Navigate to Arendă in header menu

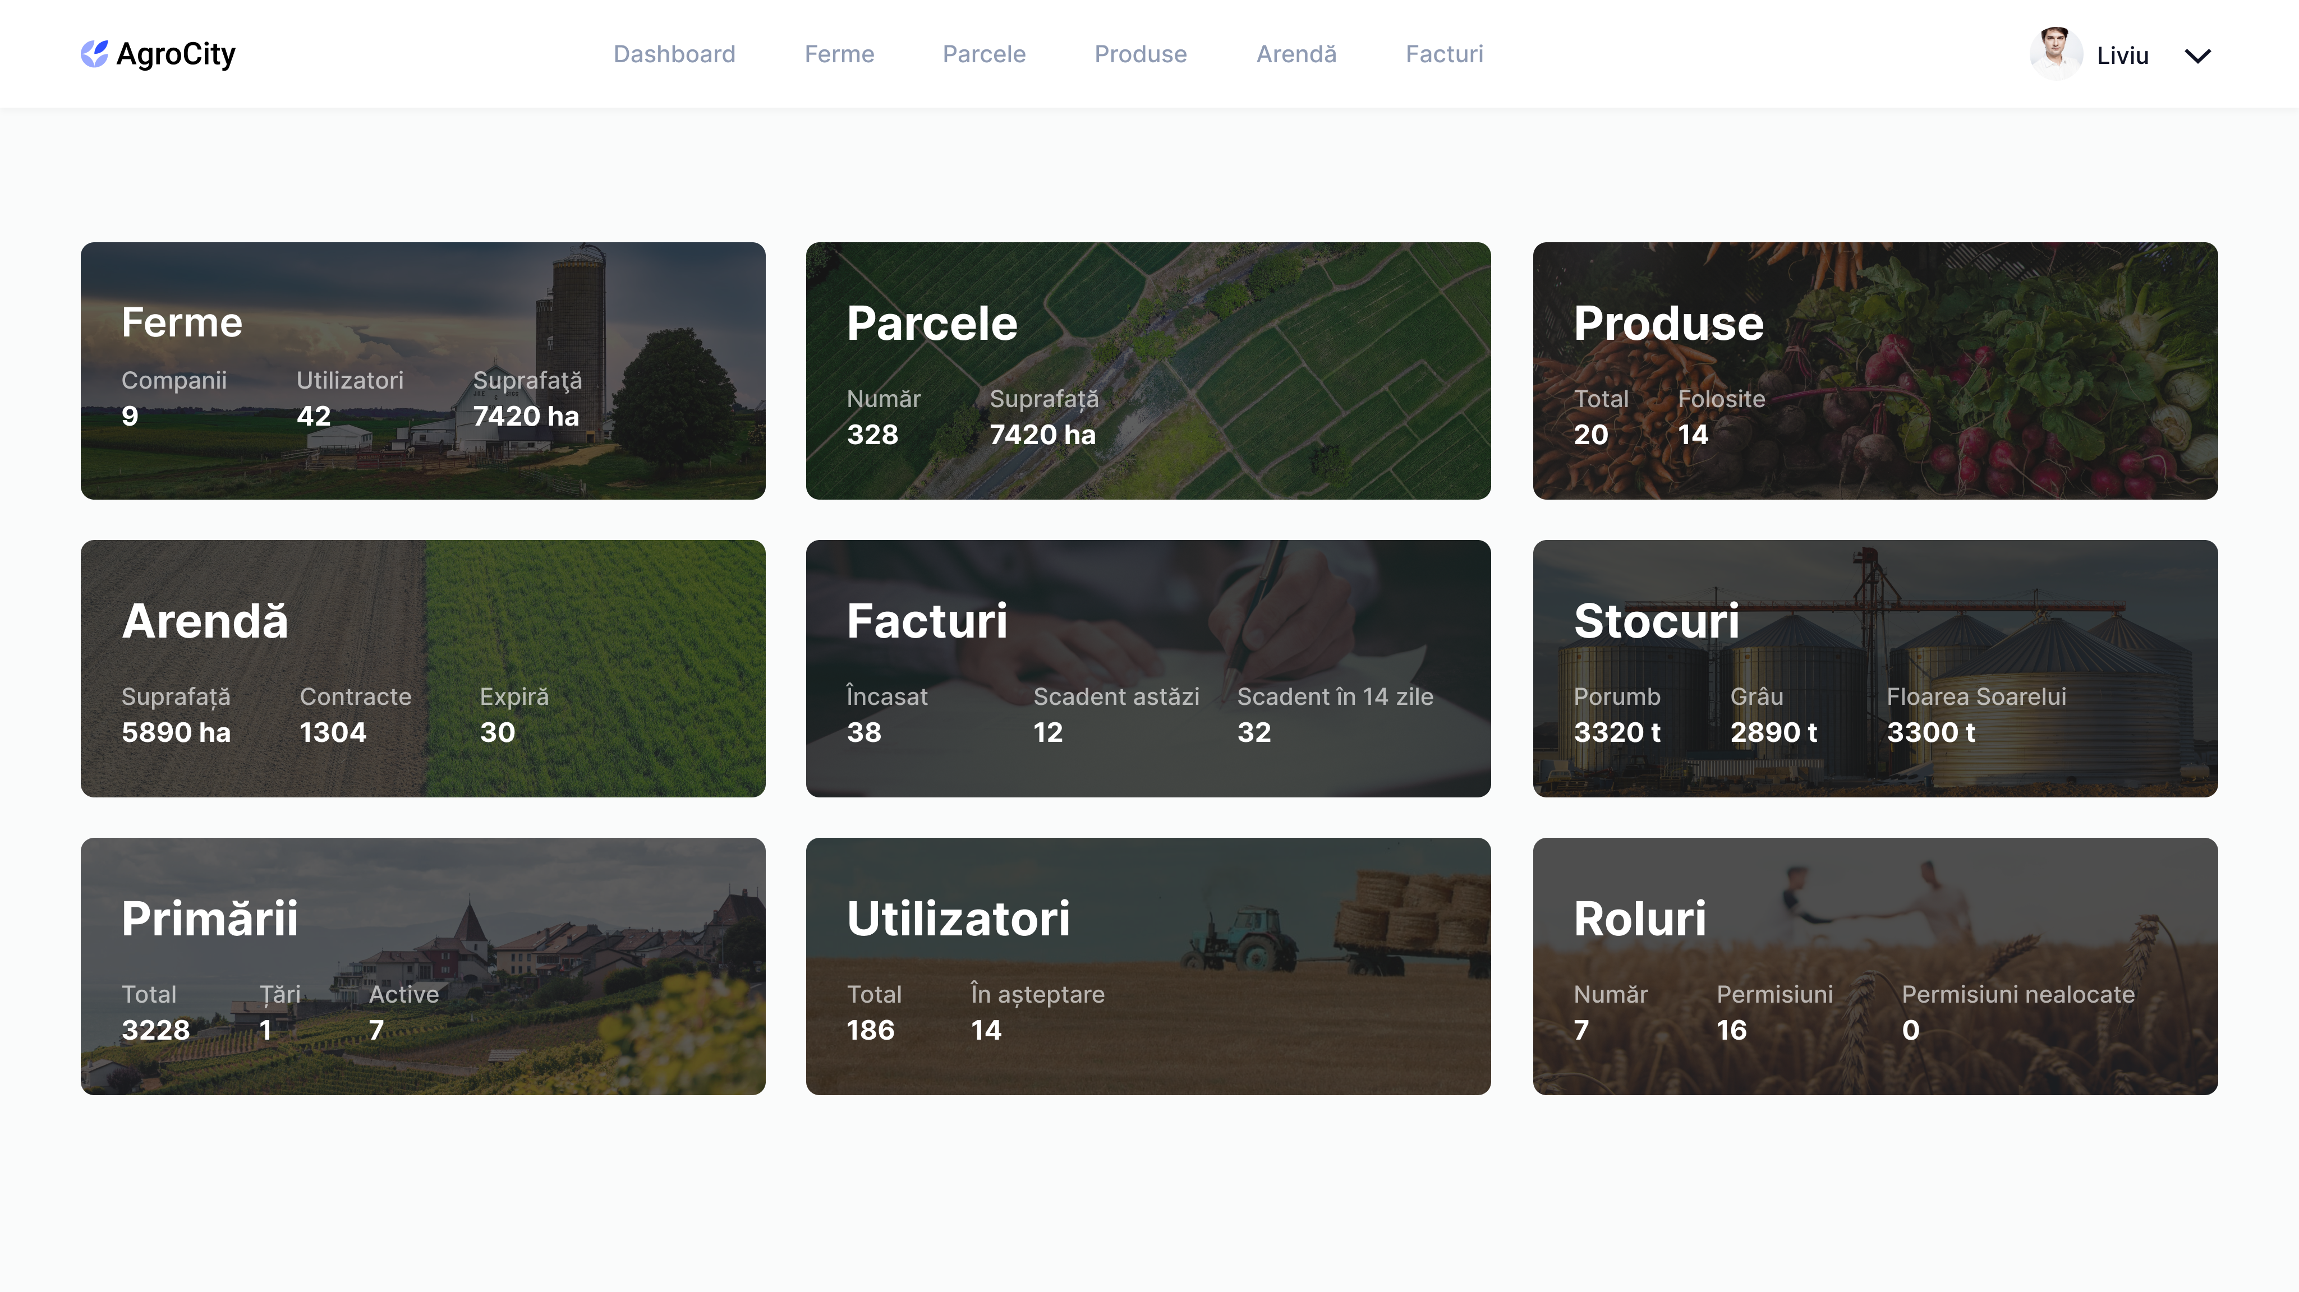(1296, 54)
